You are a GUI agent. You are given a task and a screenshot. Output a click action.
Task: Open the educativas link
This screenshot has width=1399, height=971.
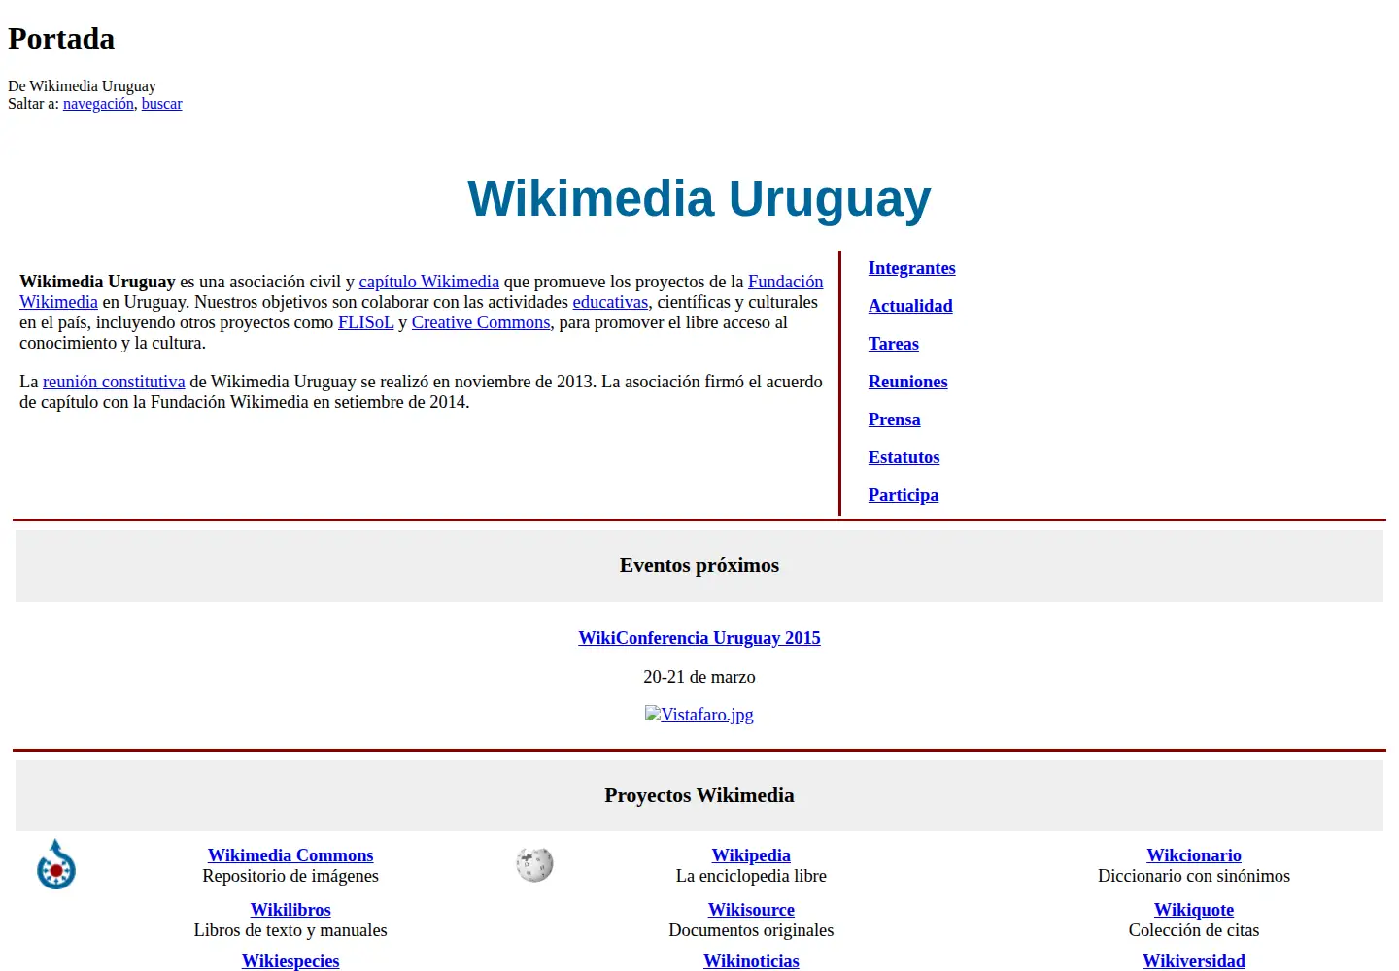[x=610, y=302]
